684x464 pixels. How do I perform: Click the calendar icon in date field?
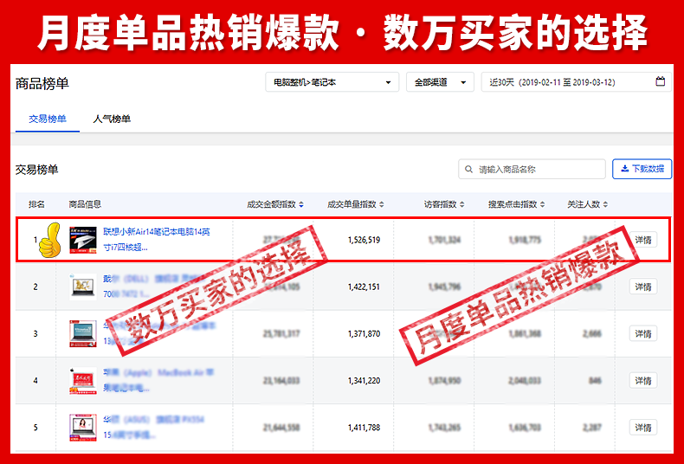pos(661,81)
